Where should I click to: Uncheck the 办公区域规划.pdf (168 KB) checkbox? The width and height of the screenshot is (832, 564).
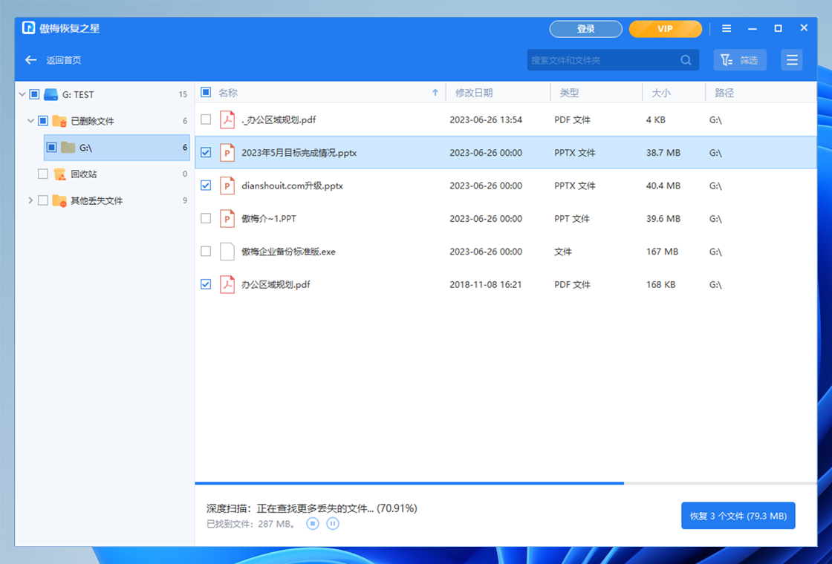coord(206,284)
